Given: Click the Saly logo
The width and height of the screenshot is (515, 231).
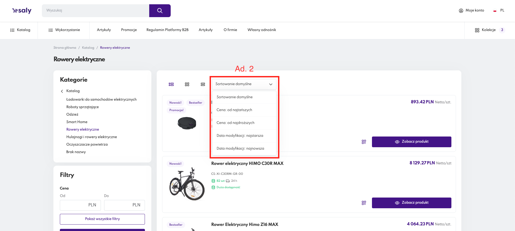Looking at the screenshot, I should pos(22,11).
